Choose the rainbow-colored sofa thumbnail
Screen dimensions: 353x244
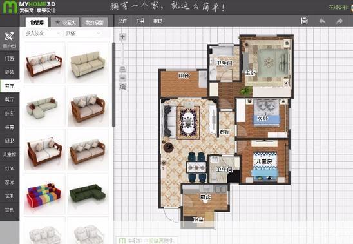click(x=44, y=194)
